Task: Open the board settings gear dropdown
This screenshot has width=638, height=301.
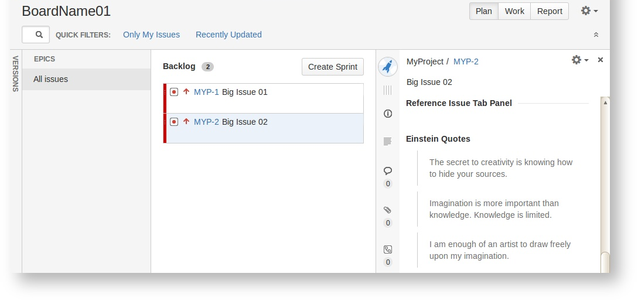Action: tap(589, 11)
